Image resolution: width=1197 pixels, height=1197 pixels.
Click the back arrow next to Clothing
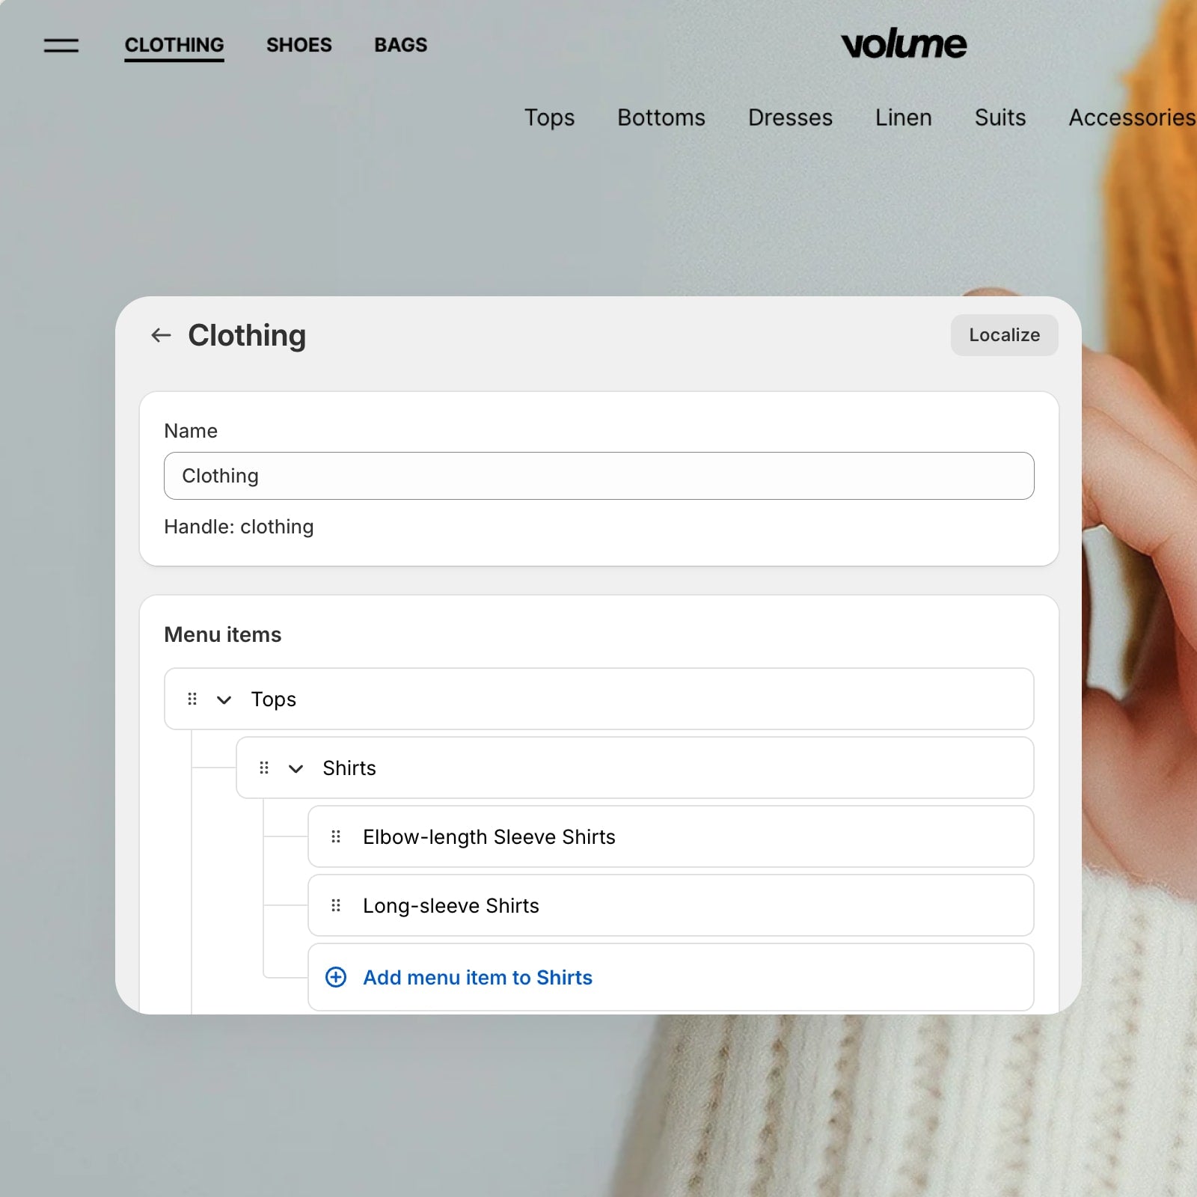tap(161, 335)
